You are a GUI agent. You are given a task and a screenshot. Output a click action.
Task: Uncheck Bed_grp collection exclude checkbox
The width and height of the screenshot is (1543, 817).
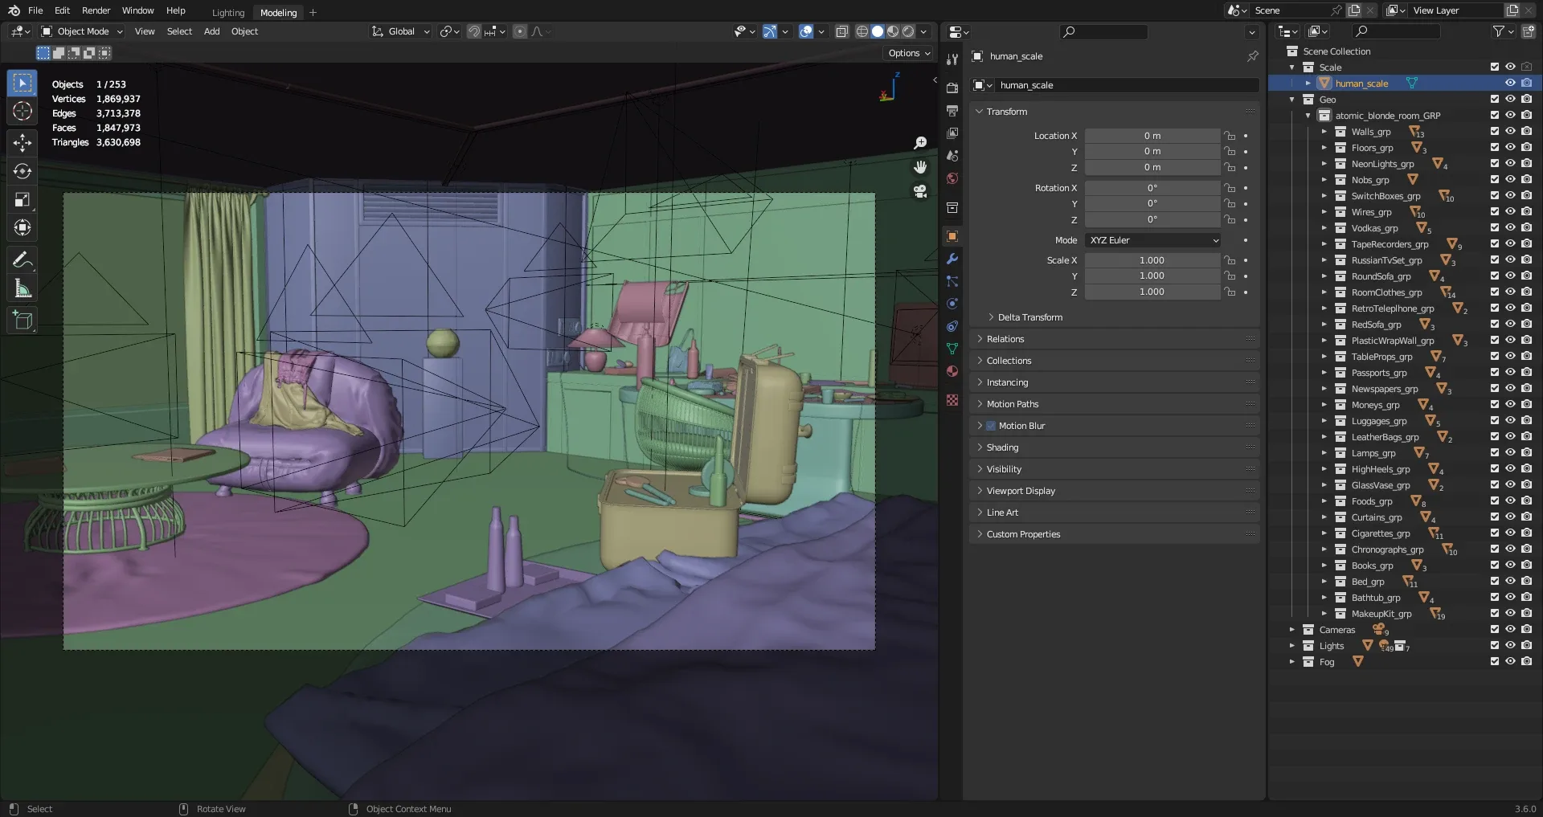1495,582
